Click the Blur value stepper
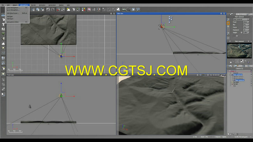Screen dimensions: 253x142 coord(249,25)
